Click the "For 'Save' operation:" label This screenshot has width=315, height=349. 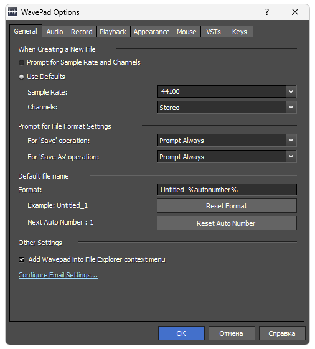tap(59, 141)
